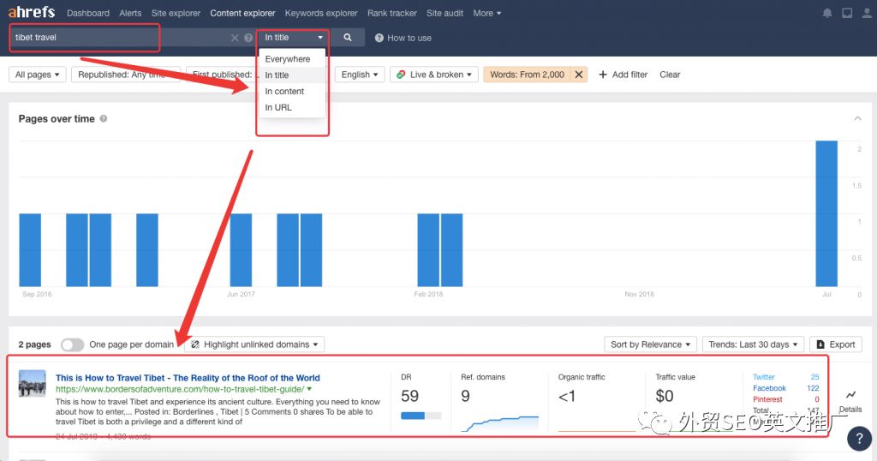The image size is (877, 461).
Task: Click the monitor icon in the header
Action: (x=847, y=13)
